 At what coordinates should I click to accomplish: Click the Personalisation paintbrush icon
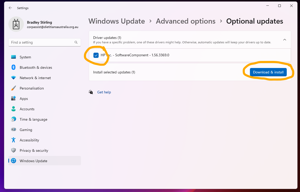click(x=13, y=88)
